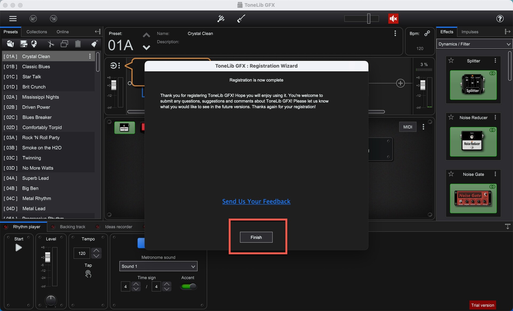Click the tempo value field 120
513x311 pixels.
[82, 253]
